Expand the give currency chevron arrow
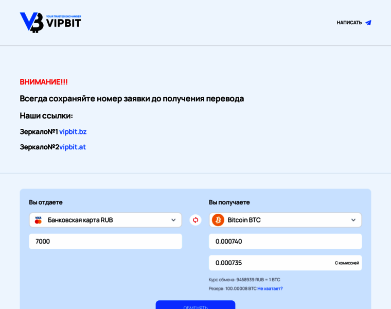 click(x=173, y=220)
